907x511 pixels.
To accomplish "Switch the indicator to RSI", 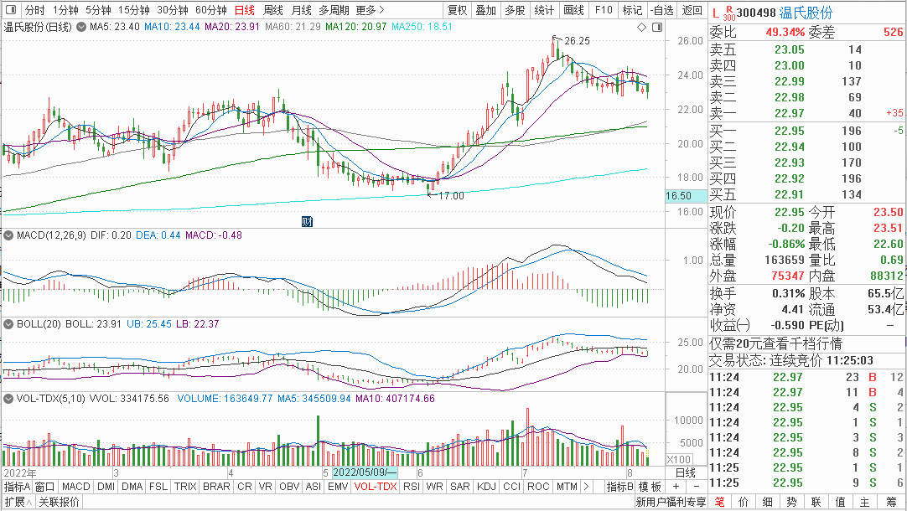I will click(412, 487).
